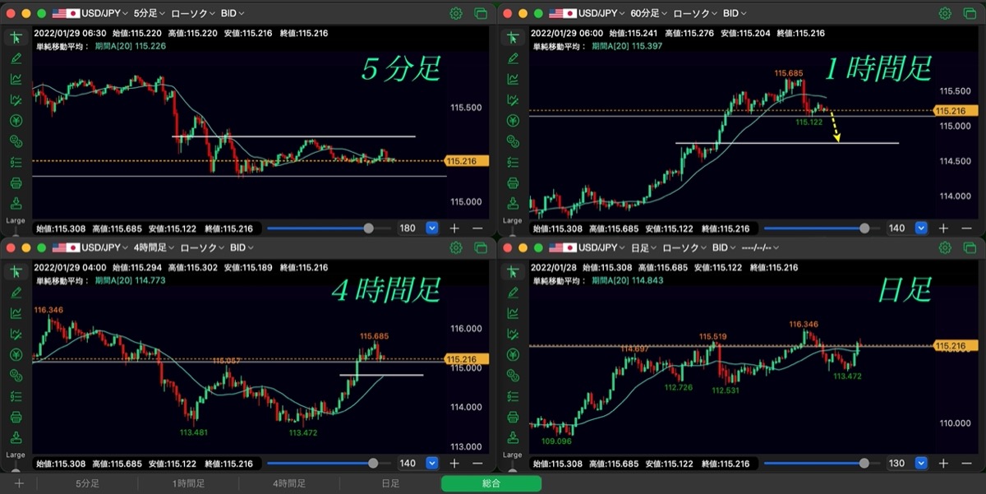Switch to the 4時間足 tab
Viewport: 986px width, 494px height.
[x=289, y=483]
